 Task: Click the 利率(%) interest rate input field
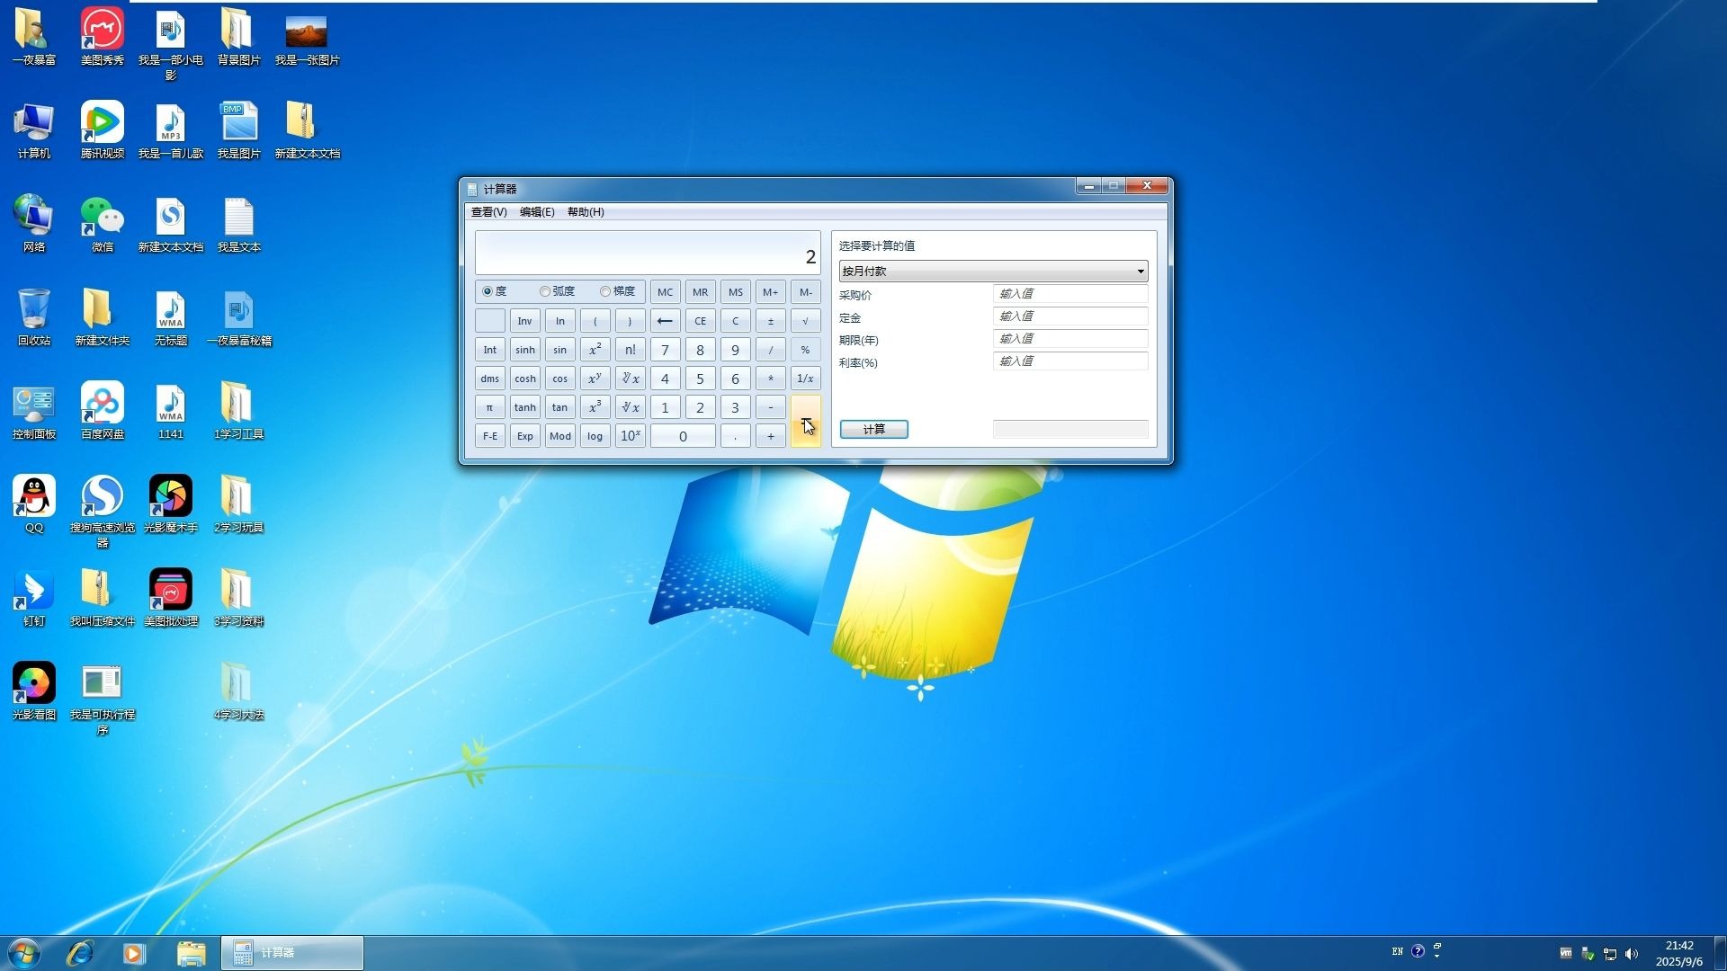click(x=1070, y=361)
